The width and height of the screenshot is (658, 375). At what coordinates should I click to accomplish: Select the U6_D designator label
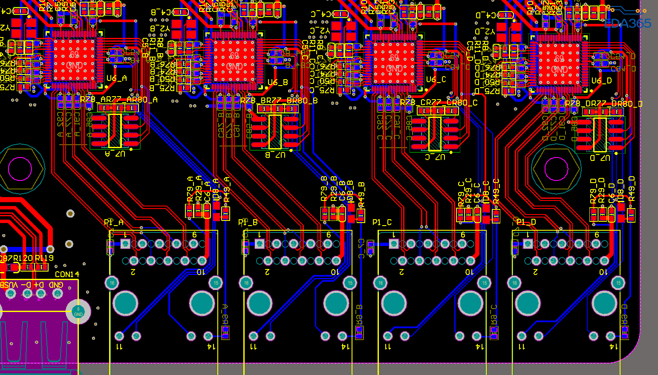pyautogui.click(x=602, y=80)
